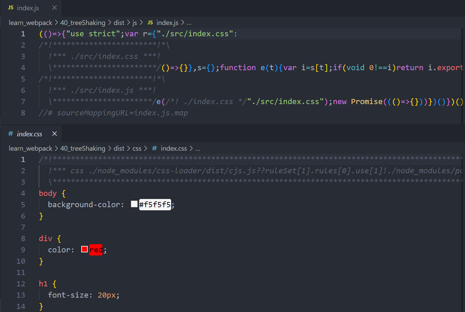Click the JS file icon on the index.js tab
Image resolution: width=465 pixels, height=312 pixels.
[11, 8]
